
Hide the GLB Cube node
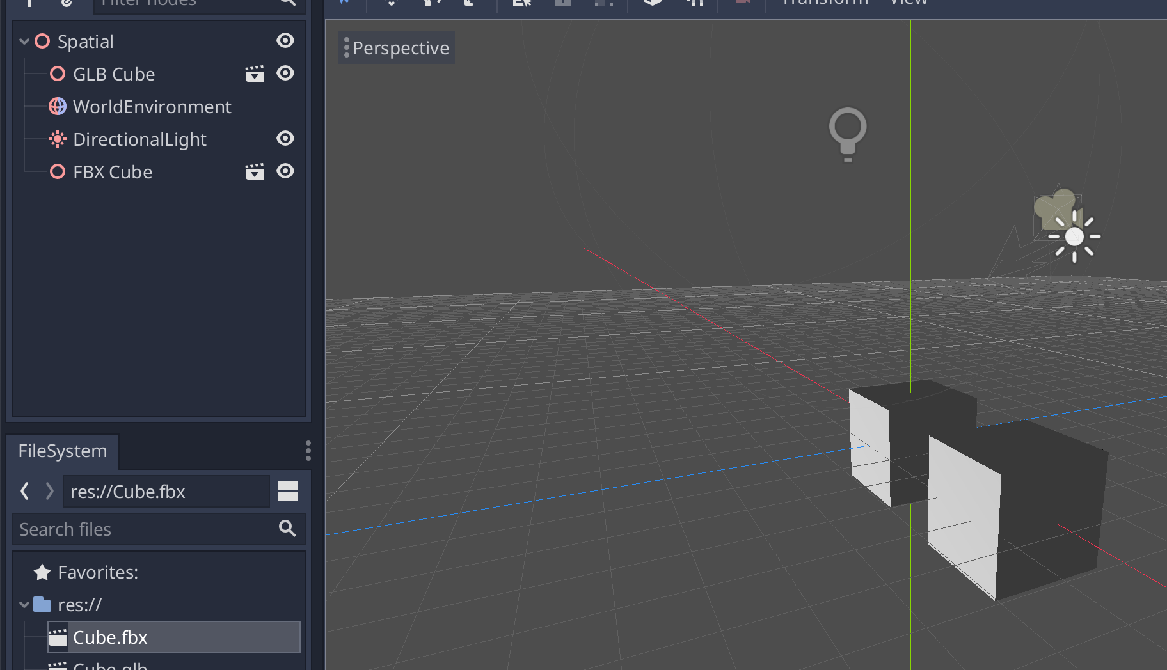(285, 73)
